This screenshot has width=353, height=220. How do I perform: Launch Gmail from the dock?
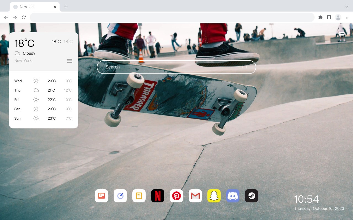(195, 196)
